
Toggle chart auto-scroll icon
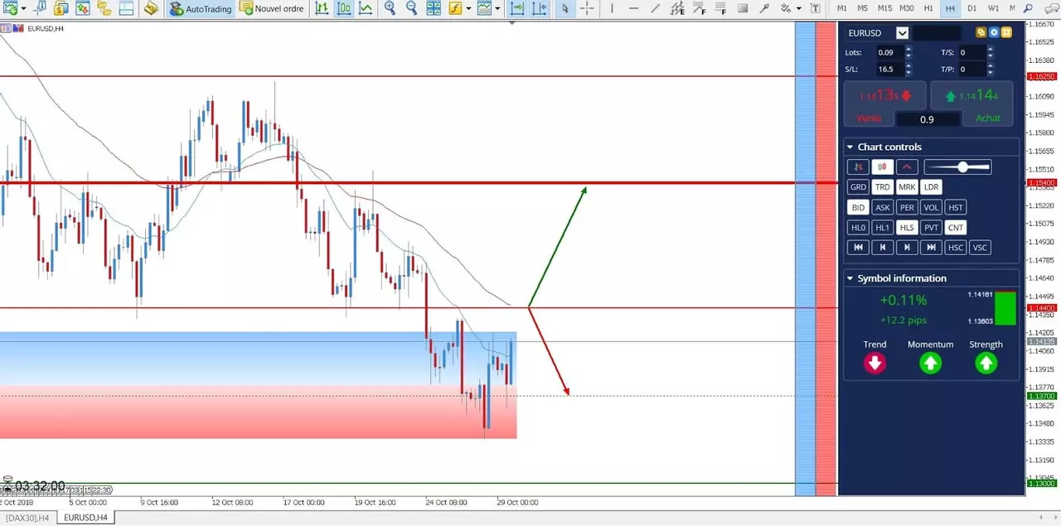click(x=516, y=8)
